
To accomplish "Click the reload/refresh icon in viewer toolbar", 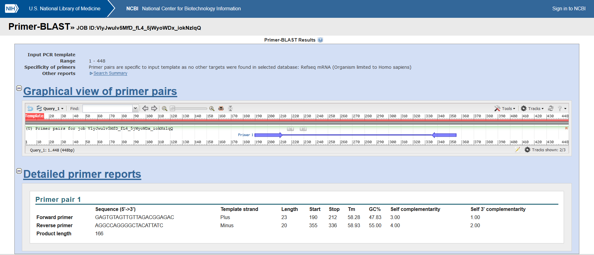I will tap(551, 108).
